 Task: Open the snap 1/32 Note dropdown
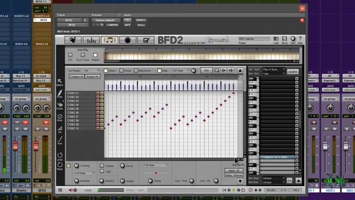coord(181,71)
